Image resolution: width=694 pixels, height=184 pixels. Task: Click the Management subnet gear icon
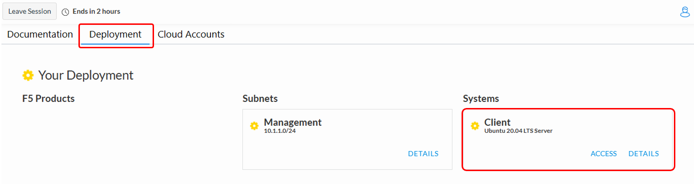254,126
